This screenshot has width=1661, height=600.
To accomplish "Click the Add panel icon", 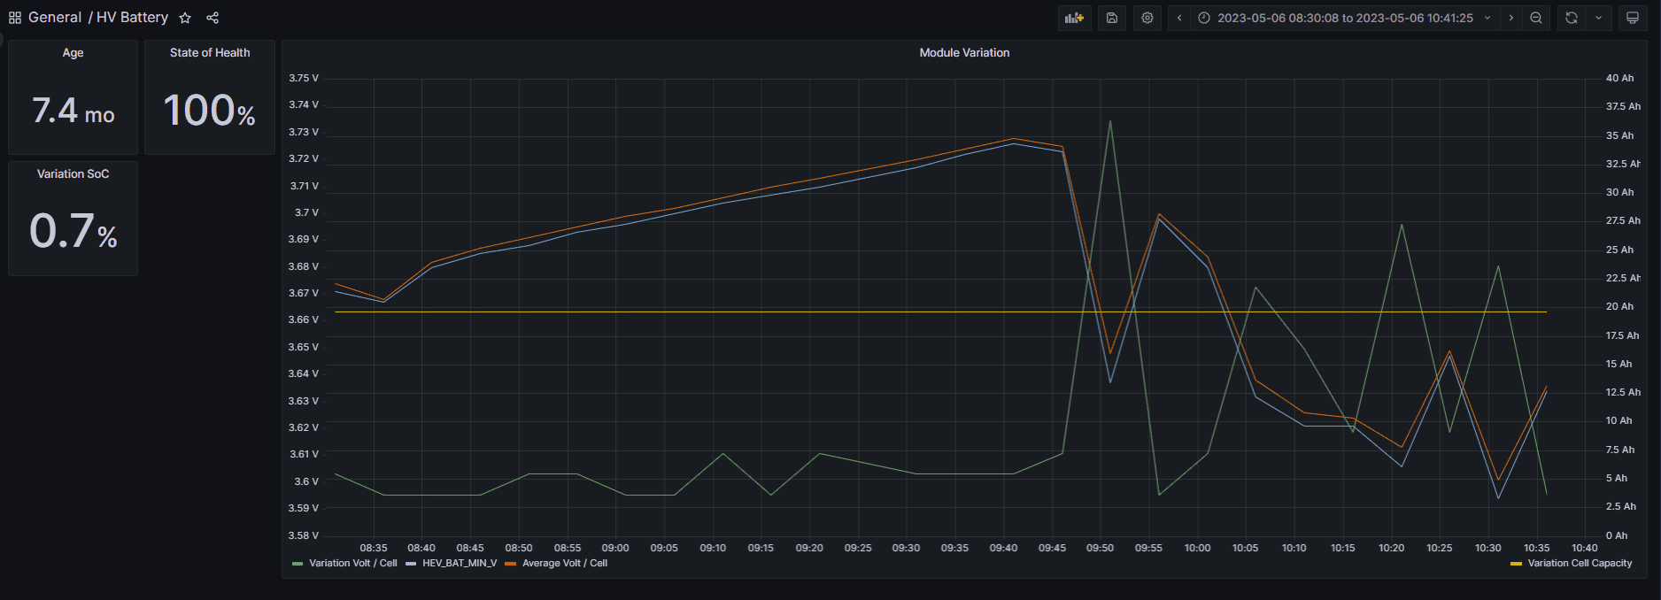I will coord(1074,18).
